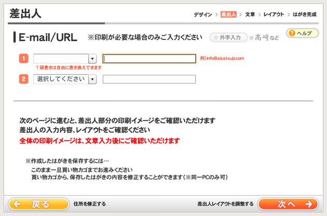
Task: Proceed with the 次へ button
Action: click(288, 204)
